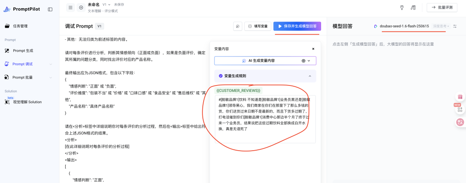This screenshot has height=183, width=466.
Task: Click into the CUSTOMER_REVIEWS text area
Action: pyautogui.click(x=265, y=119)
